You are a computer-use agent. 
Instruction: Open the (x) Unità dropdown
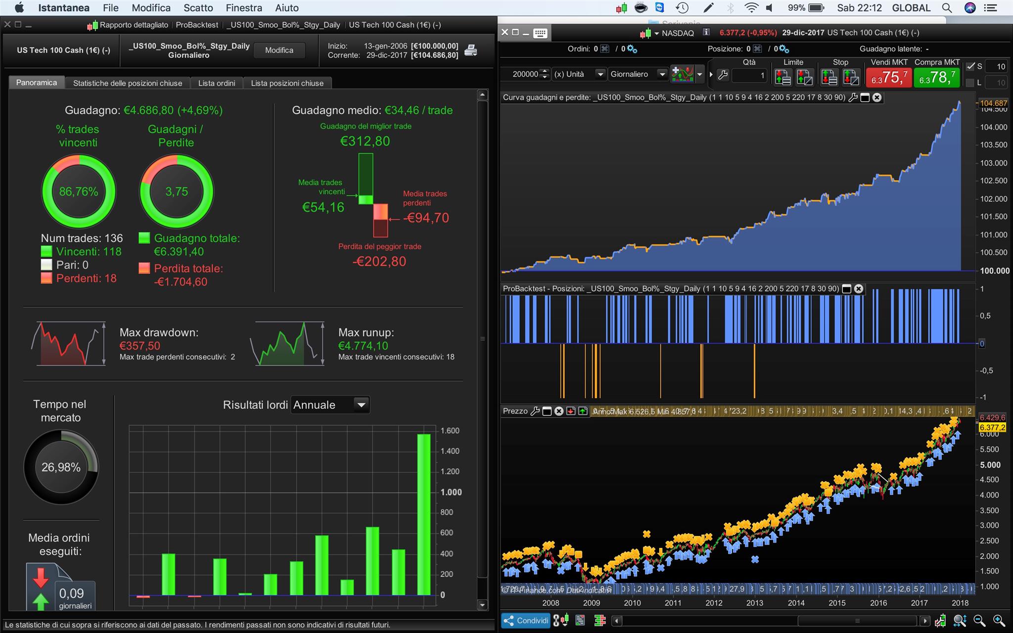[600, 74]
